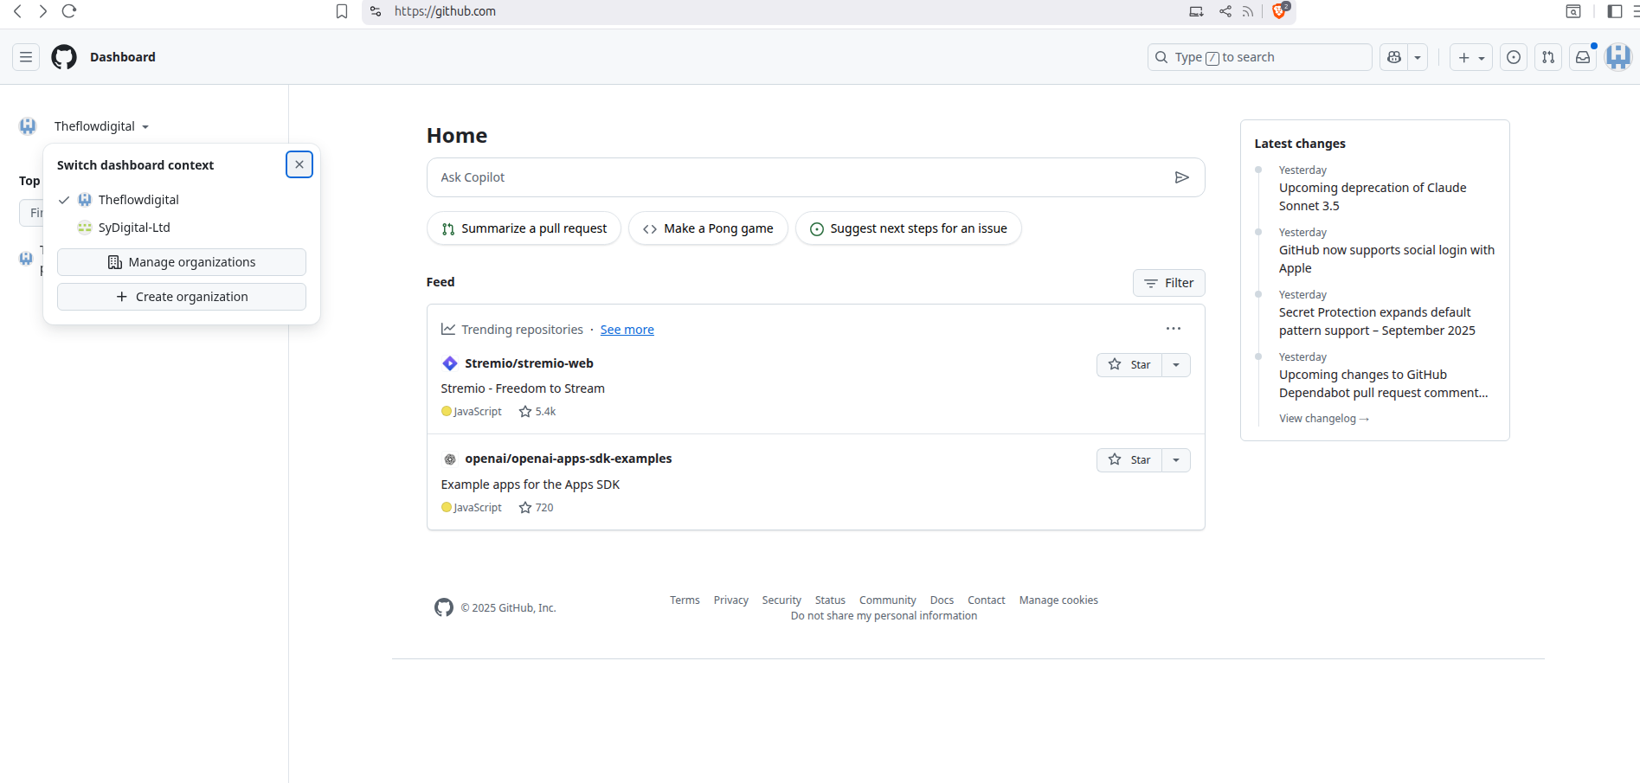Open the hamburger navigation menu
The height and width of the screenshot is (783, 1640).
26,57
